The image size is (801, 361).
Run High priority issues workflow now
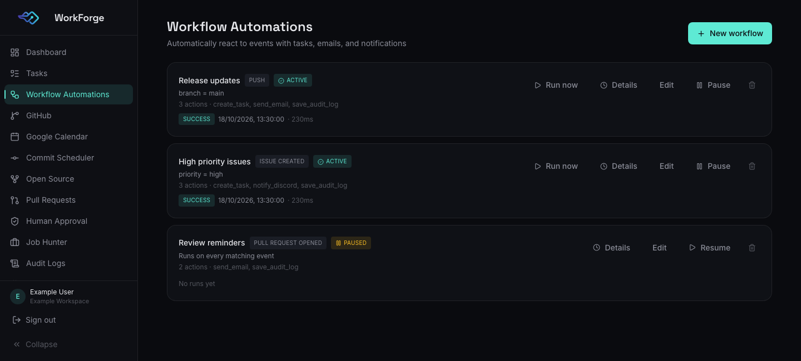coord(556,166)
